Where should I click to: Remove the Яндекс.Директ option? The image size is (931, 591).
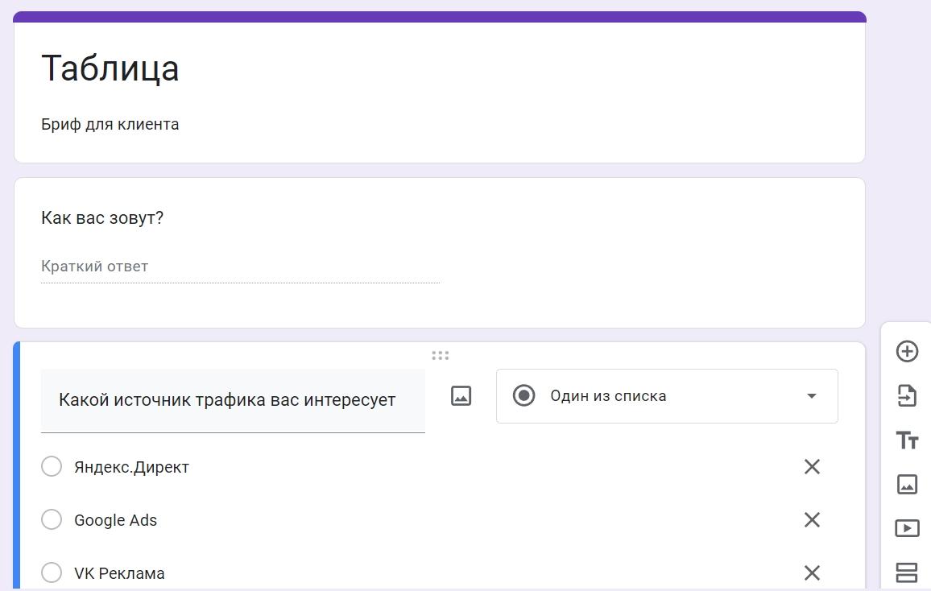click(812, 467)
